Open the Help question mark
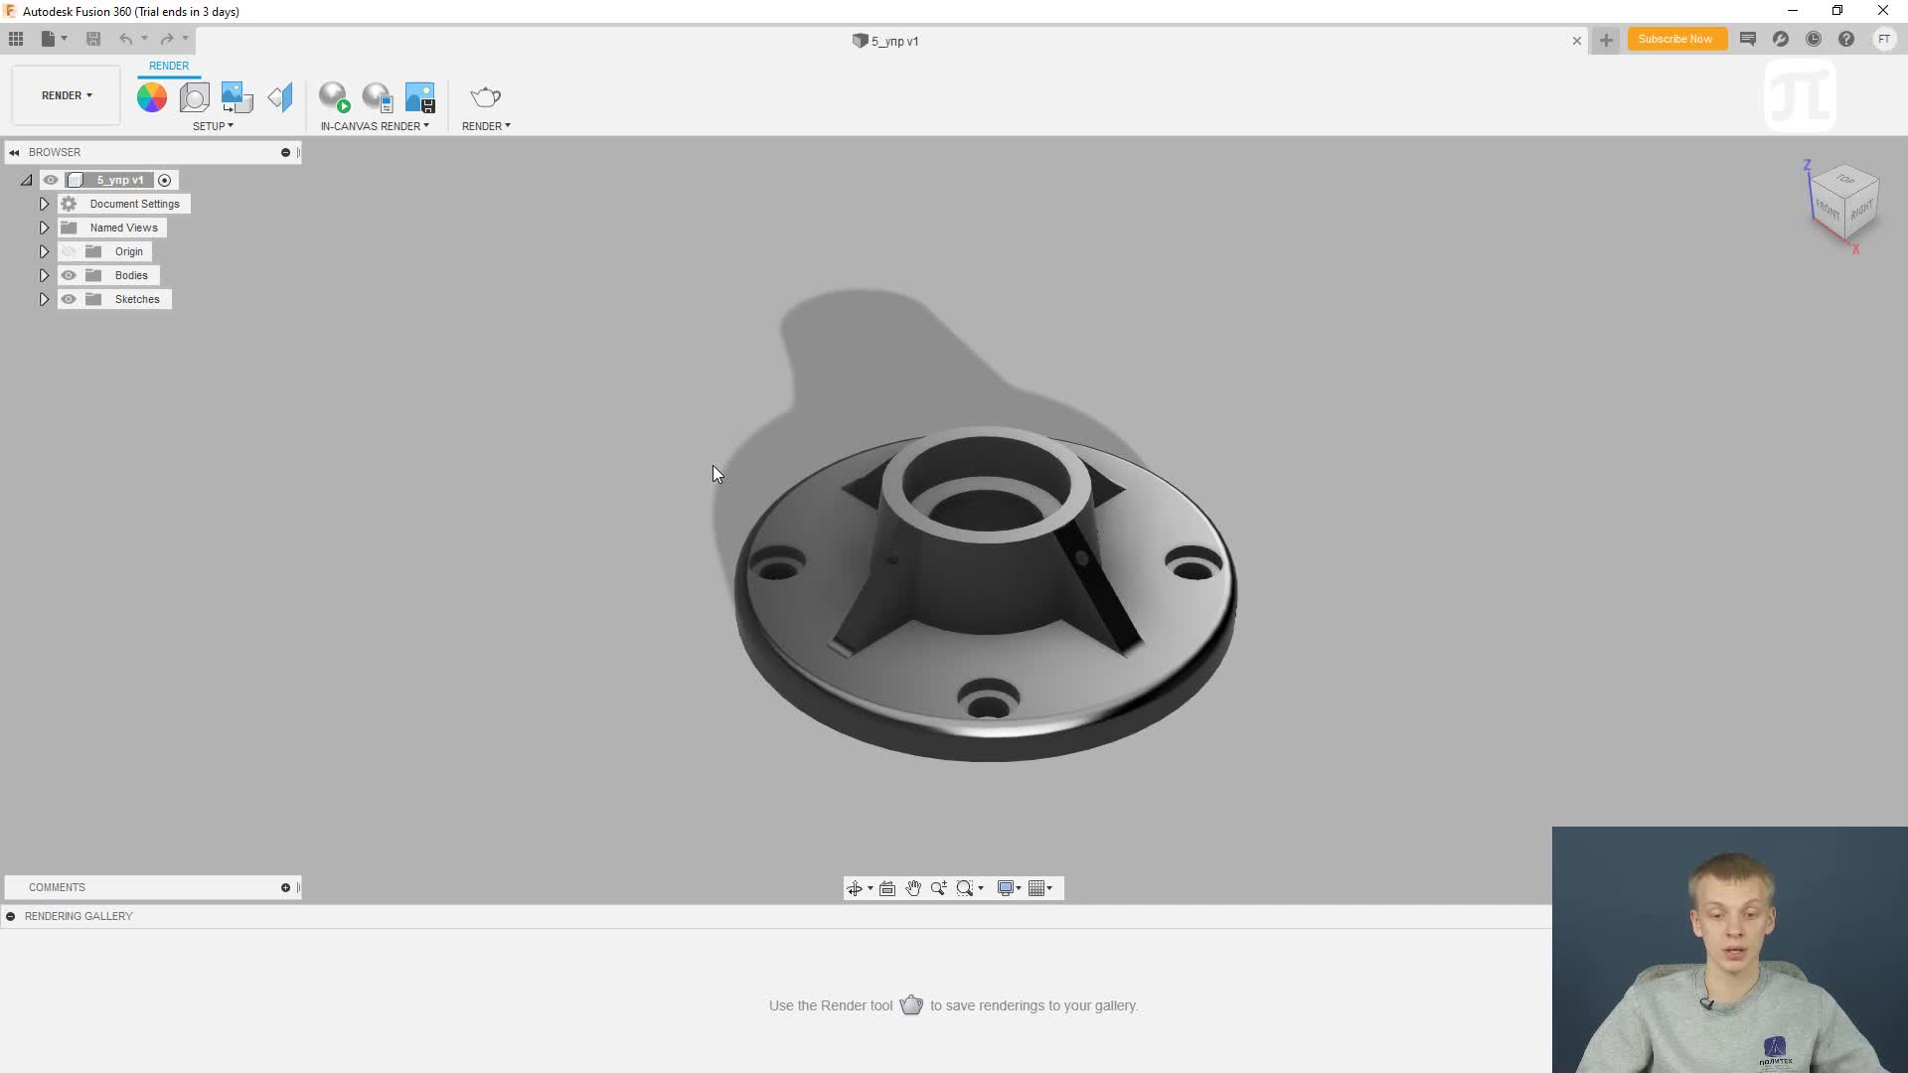The height and width of the screenshot is (1073, 1908). [1846, 39]
